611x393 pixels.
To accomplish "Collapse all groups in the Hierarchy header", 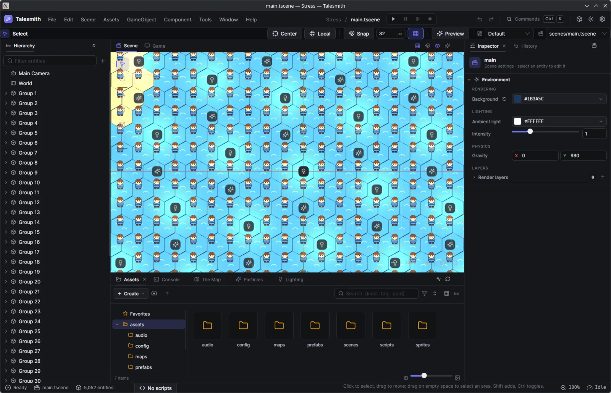I will click(94, 45).
